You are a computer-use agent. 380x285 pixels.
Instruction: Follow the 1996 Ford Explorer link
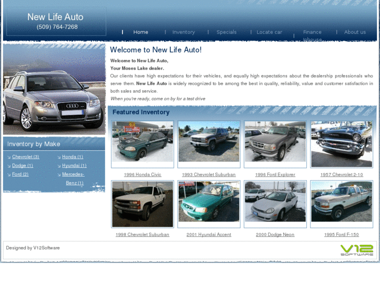[x=275, y=175]
